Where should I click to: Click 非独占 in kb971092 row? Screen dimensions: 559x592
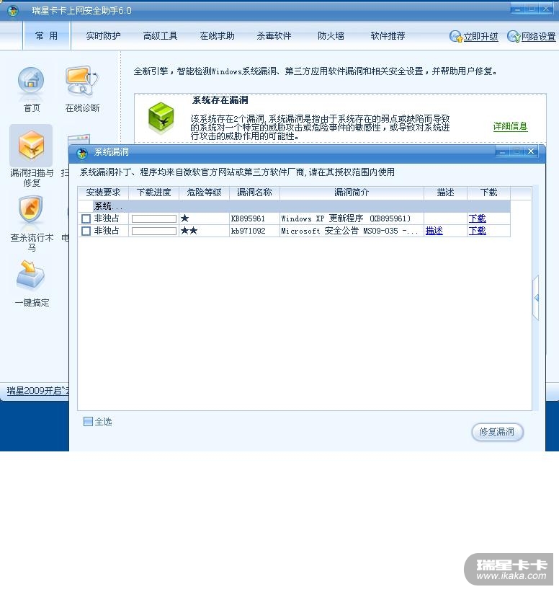pos(107,231)
